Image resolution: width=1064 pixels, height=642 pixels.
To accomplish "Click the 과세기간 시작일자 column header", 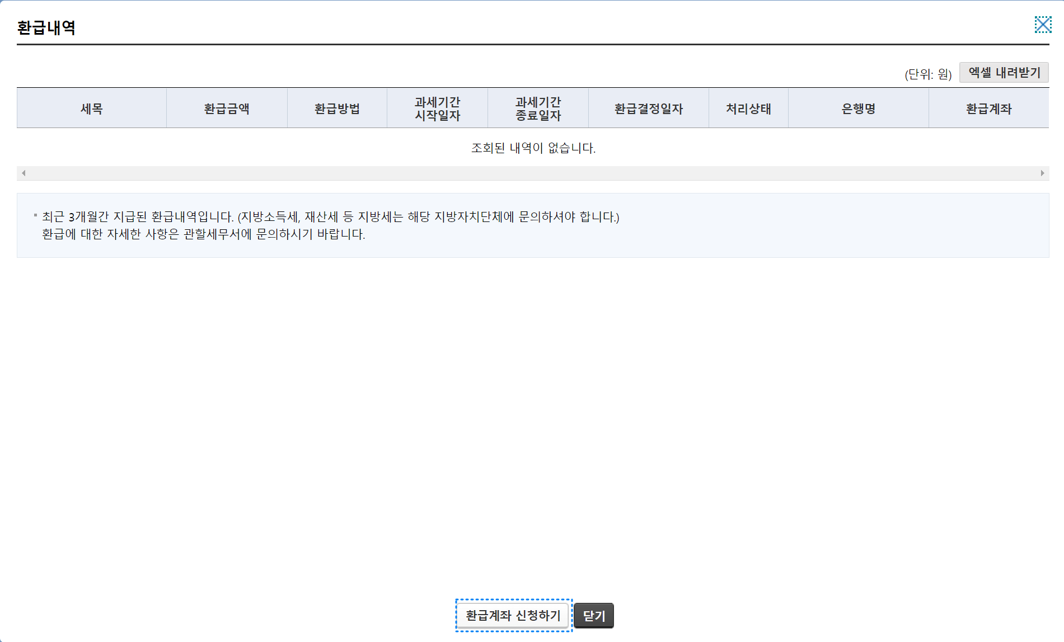I will pyautogui.click(x=437, y=108).
